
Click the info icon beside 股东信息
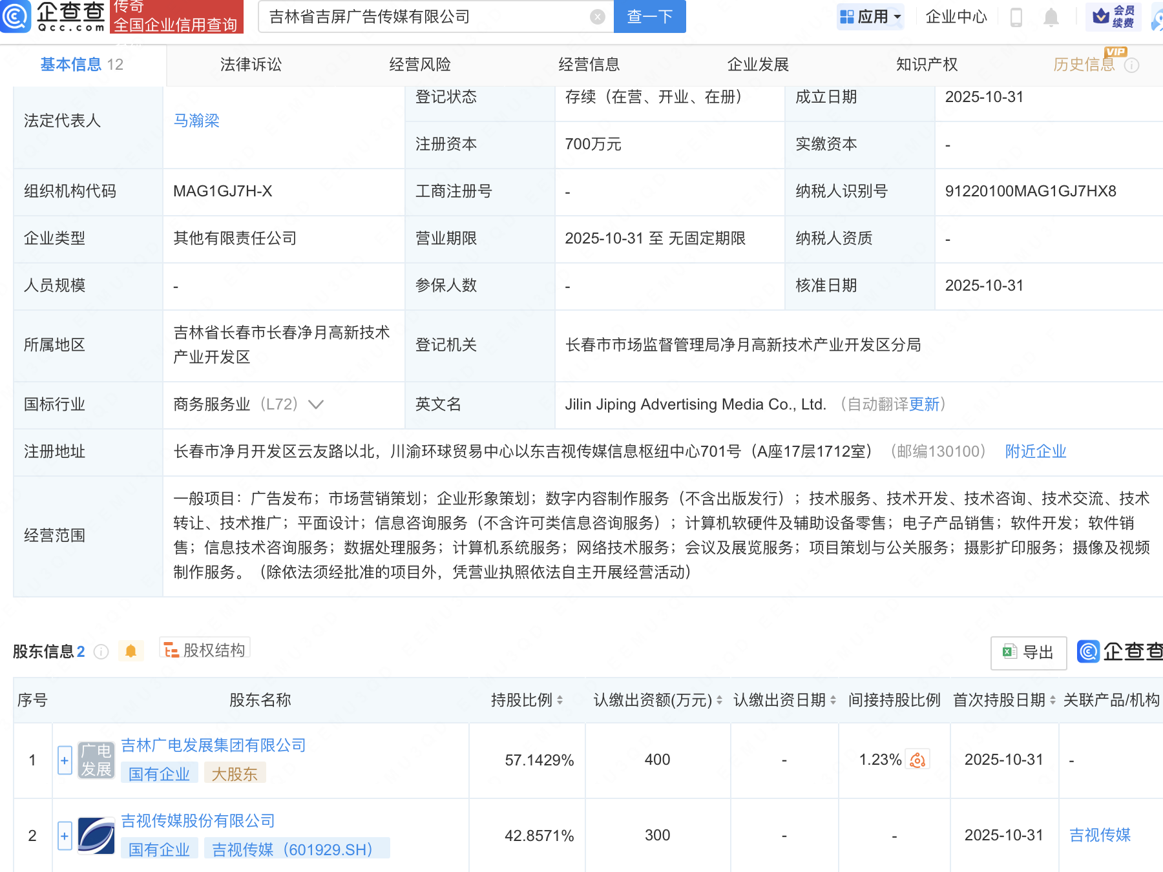pyautogui.click(x=101, y=652)
